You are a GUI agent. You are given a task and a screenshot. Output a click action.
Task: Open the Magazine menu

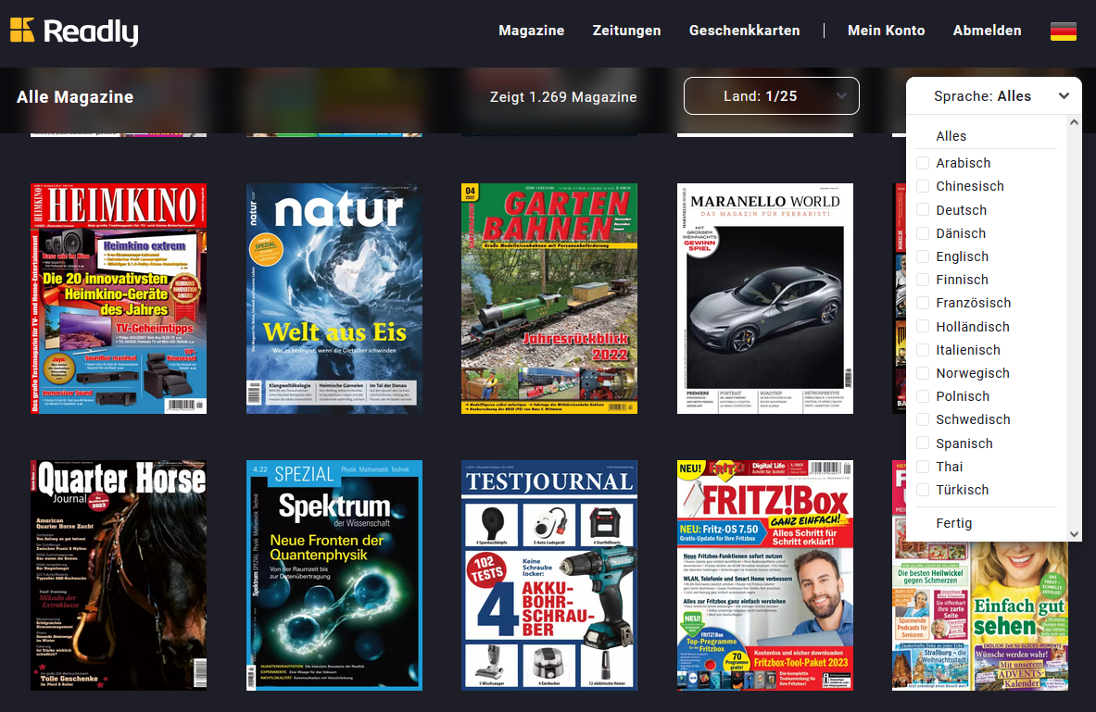531,31
